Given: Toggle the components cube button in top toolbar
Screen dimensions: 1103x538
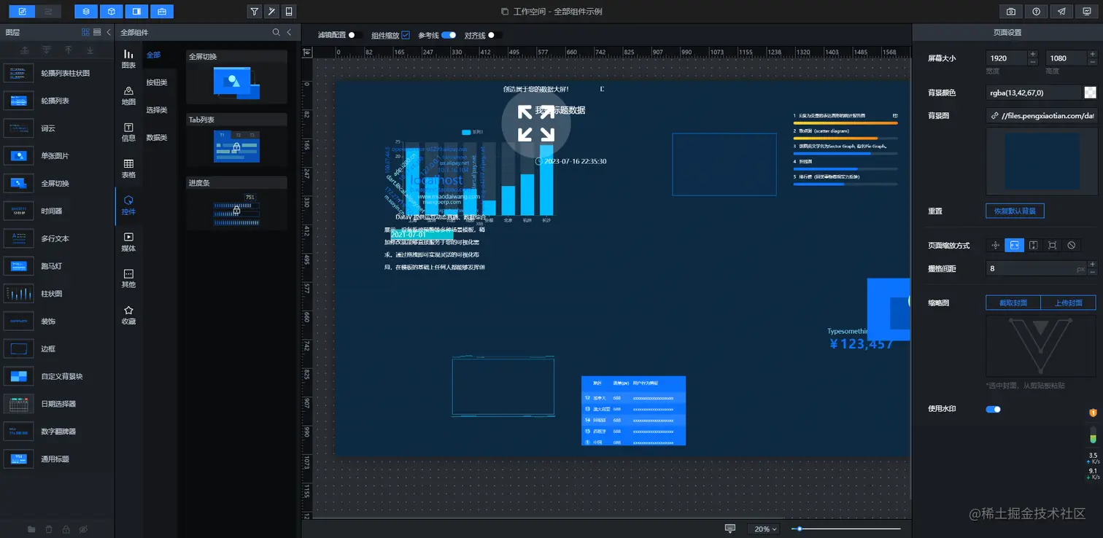Looking at the screenshot, I should (111, 11).
